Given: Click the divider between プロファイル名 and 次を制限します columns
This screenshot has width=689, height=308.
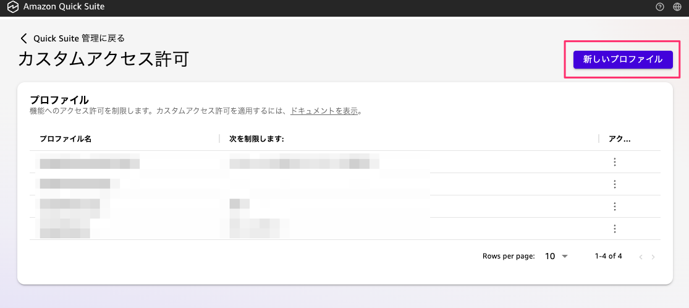Looking at the screenshot, I should pos(219,139).
